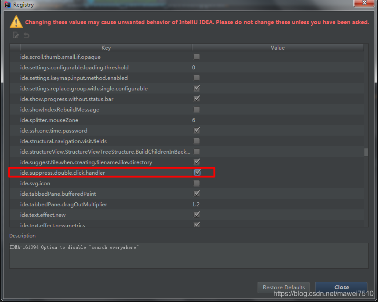The image size is (378, 302).
Task: Click the Restore Defaults button
Action: coord(283,288)
